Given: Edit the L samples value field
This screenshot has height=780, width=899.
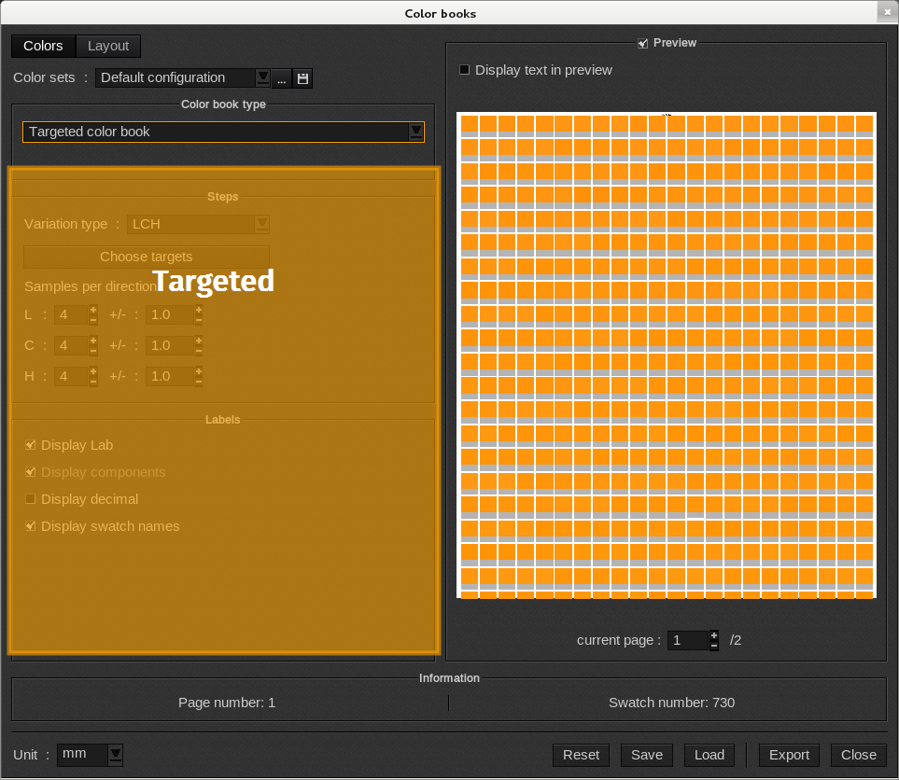Looking at the screenshot, I should point(70,314).
